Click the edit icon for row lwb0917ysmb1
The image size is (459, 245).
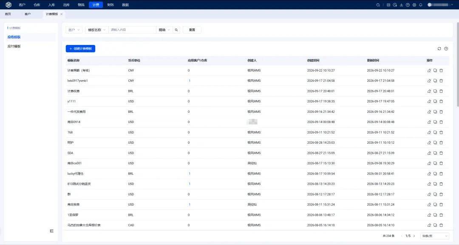click(429, 81)
